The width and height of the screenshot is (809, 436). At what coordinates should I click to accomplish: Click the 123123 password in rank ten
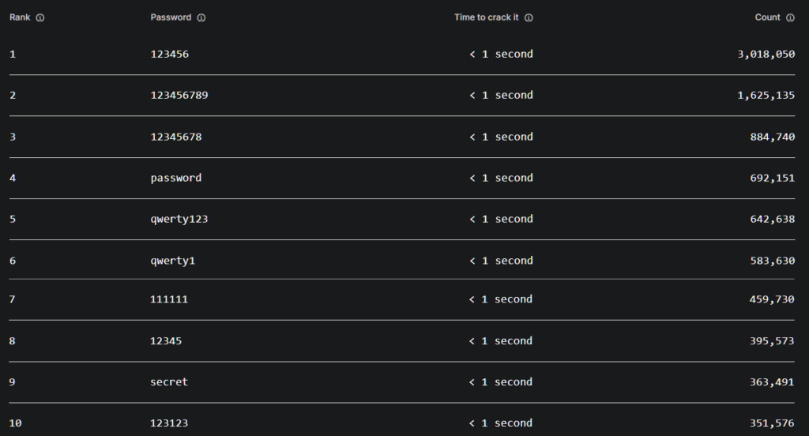coord(170,423)
